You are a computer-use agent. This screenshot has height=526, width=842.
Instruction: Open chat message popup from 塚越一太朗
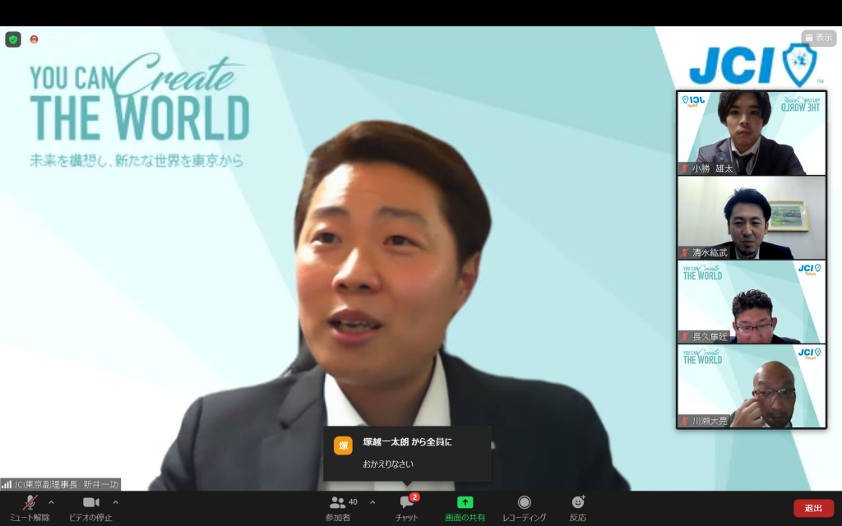point(407,453)
